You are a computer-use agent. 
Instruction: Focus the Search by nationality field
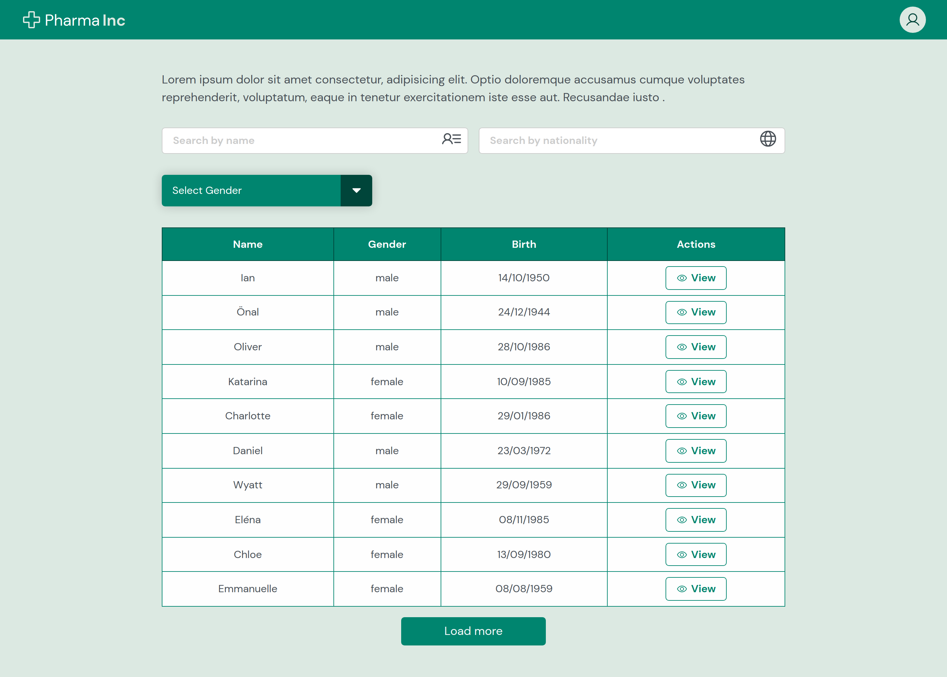click(617, 140)
